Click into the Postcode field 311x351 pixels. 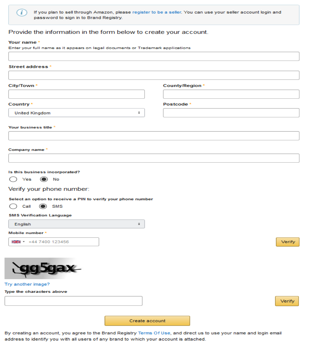[x=231, y=113]
